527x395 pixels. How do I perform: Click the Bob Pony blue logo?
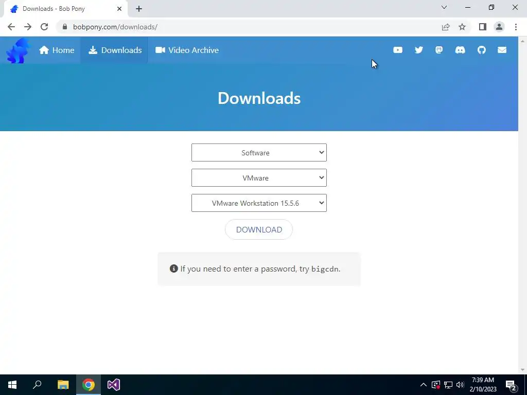click(18, 50)
